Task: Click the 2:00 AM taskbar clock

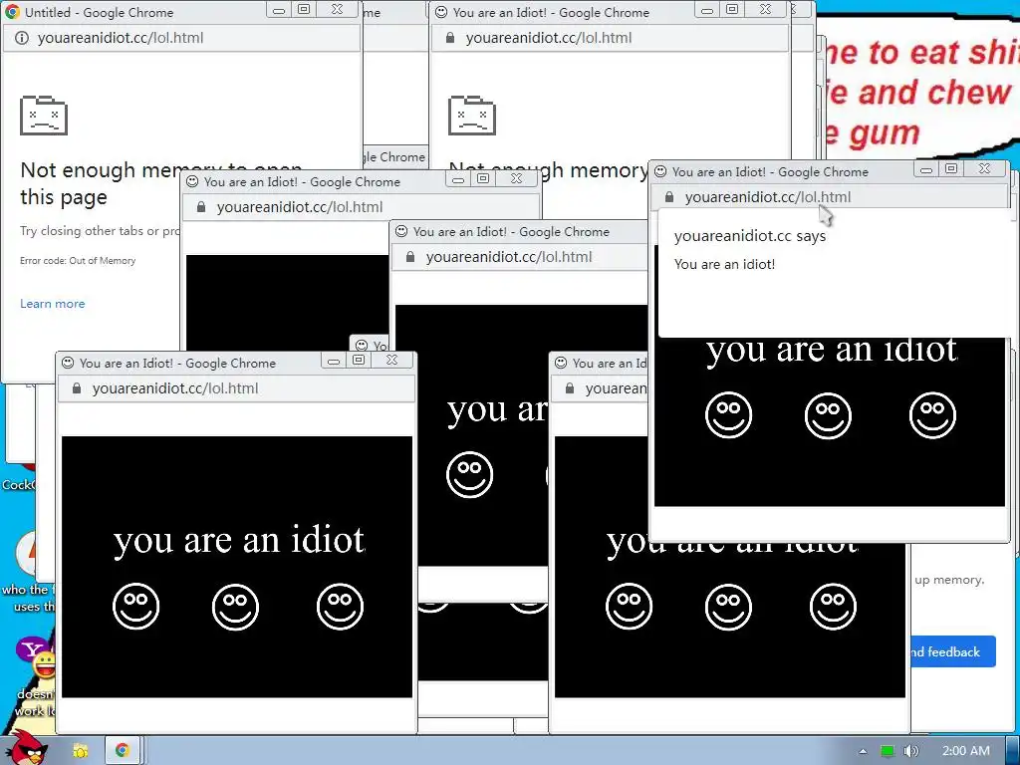Action: [x=966, y=751]
